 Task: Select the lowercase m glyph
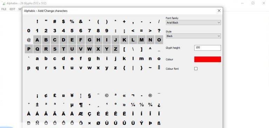142,59
